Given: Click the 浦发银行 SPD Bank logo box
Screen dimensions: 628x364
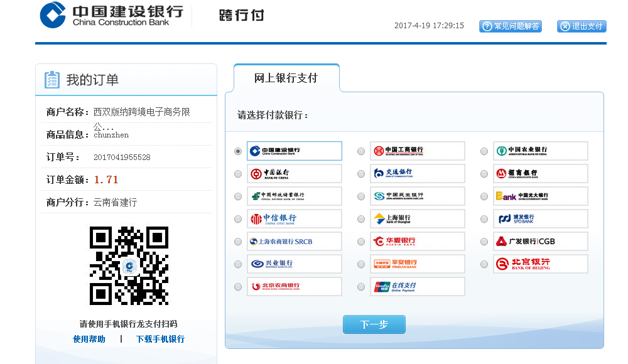Looking at the screenshot, I should point(540,219).
